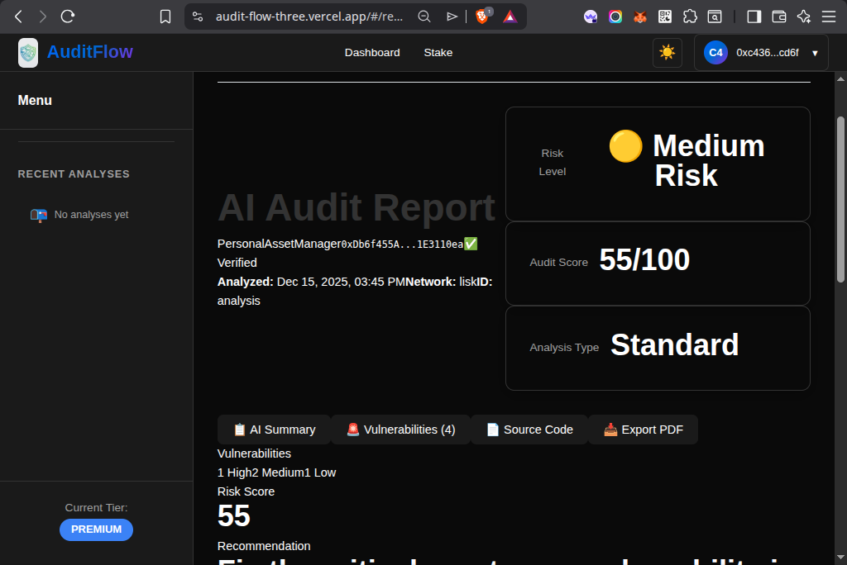Viewport: 847px width, 565px height.
Task: Open the wallet account dropdown 0xc436...cd6f
Action: pyautogui.click(x=760, y=53)
